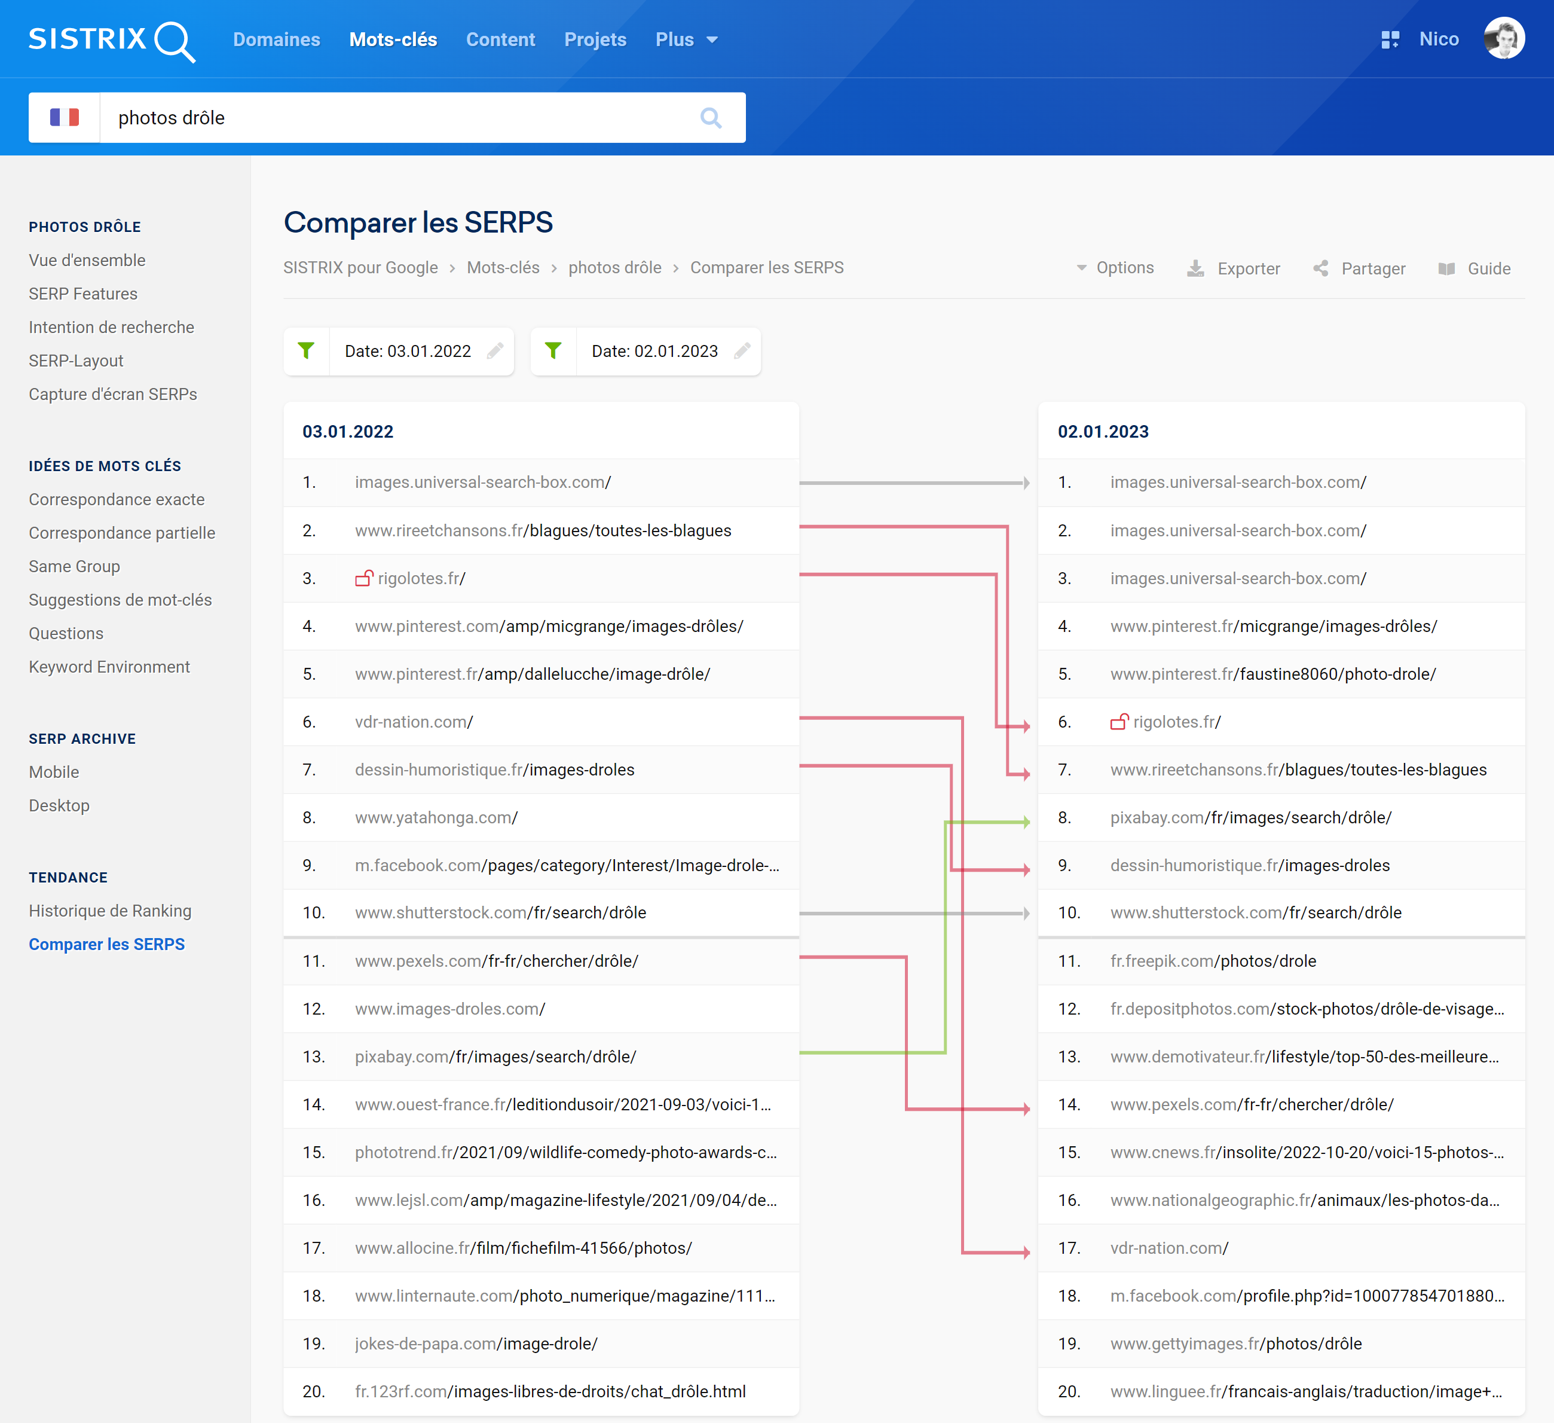Click breadcrumb Comparer les SERPS
Screen dimensions: 1554x1423
tap(767, 268)
